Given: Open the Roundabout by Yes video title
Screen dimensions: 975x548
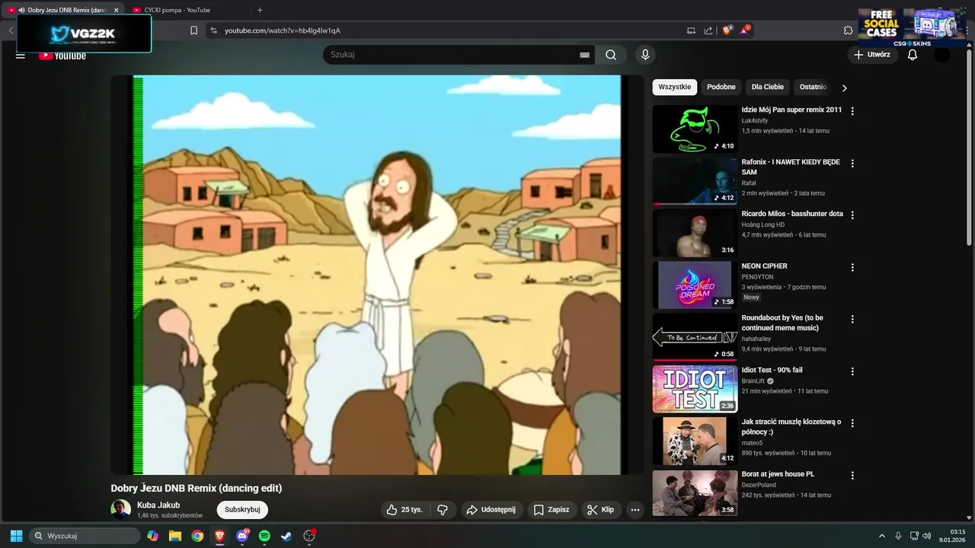Looking at the screenshot, I should [x=782, y=323].
